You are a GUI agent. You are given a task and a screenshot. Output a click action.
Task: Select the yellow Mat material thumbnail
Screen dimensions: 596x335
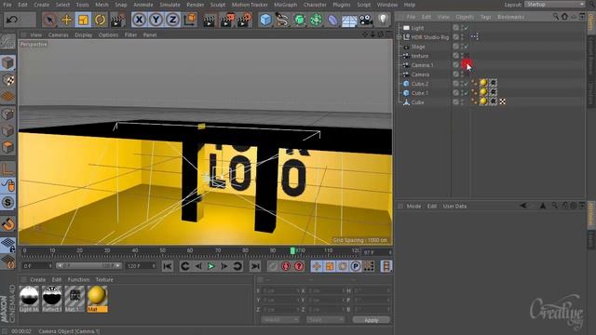[97, 299]
